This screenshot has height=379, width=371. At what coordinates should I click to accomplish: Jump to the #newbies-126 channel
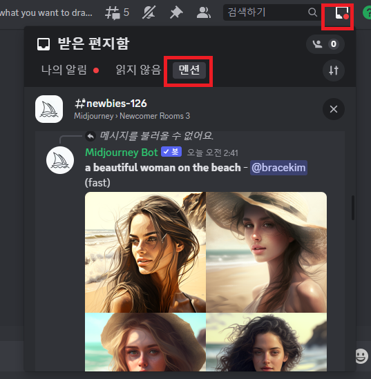(x=111, y=104)
